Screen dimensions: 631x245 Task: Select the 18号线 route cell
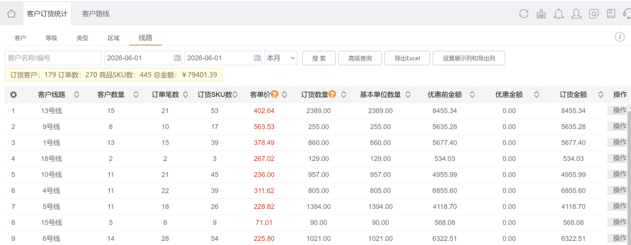pos(51,159)
